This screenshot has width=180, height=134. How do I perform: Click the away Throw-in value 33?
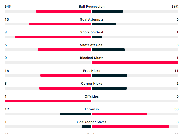pyautogui.click(x=176, y=109)
